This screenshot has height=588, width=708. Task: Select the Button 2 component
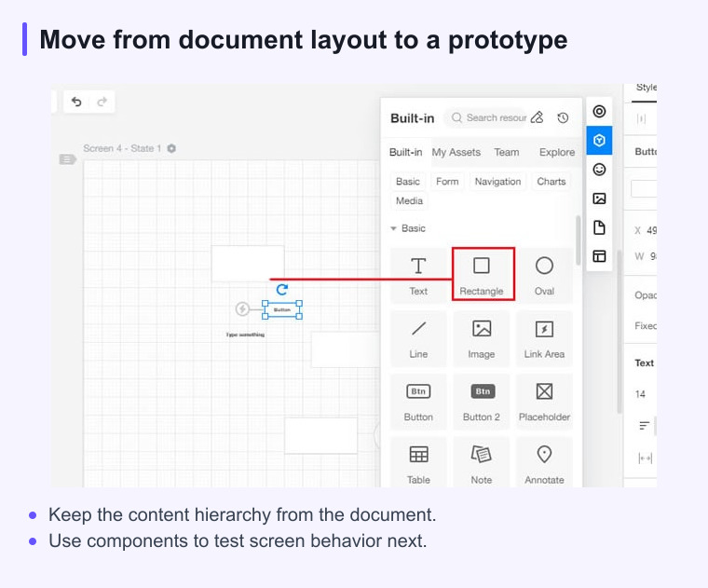[x=482, y=401]
